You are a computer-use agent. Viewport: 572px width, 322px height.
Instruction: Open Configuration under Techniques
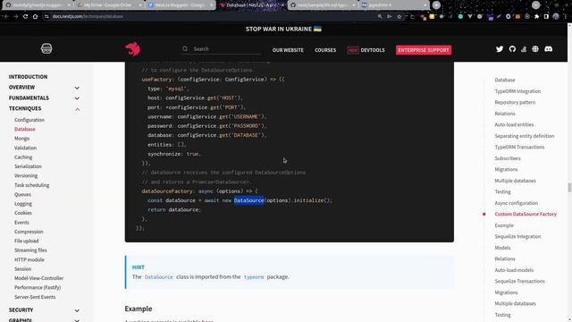point(29,120)
